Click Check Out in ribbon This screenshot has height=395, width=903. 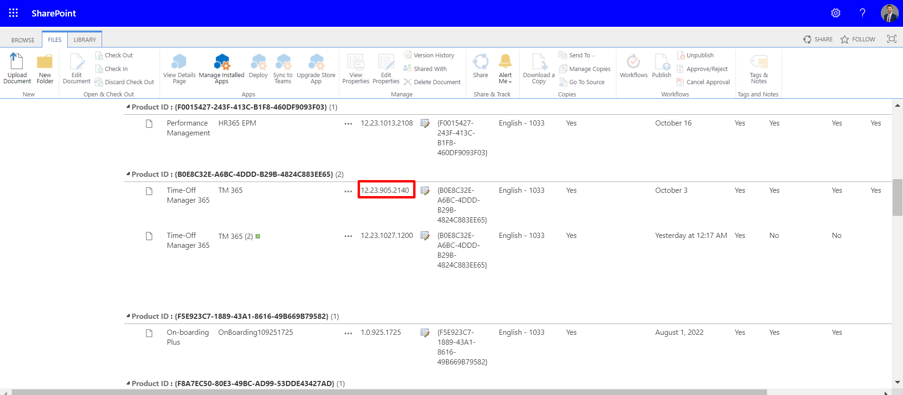[x=114, y=55]
